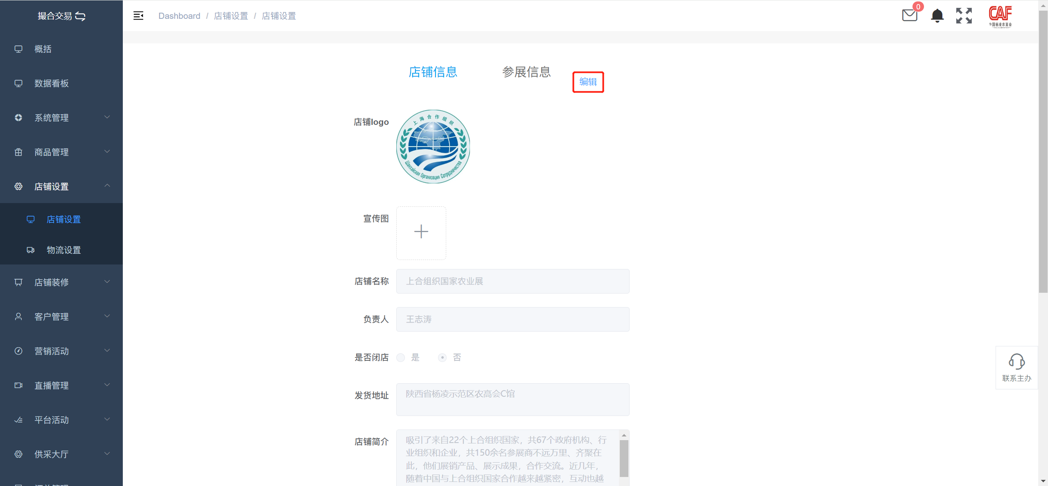The width and height of the screenshot is (1048, 486).
Task: Click 联系主办 headset icon
Action: (1016, 362)
